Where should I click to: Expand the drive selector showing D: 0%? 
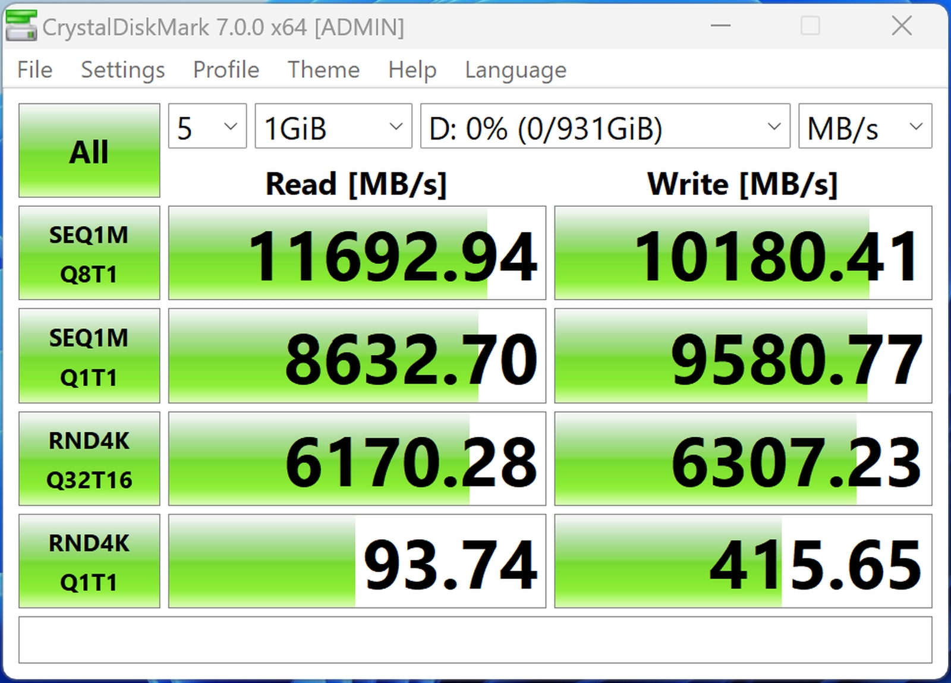point(605,126)
